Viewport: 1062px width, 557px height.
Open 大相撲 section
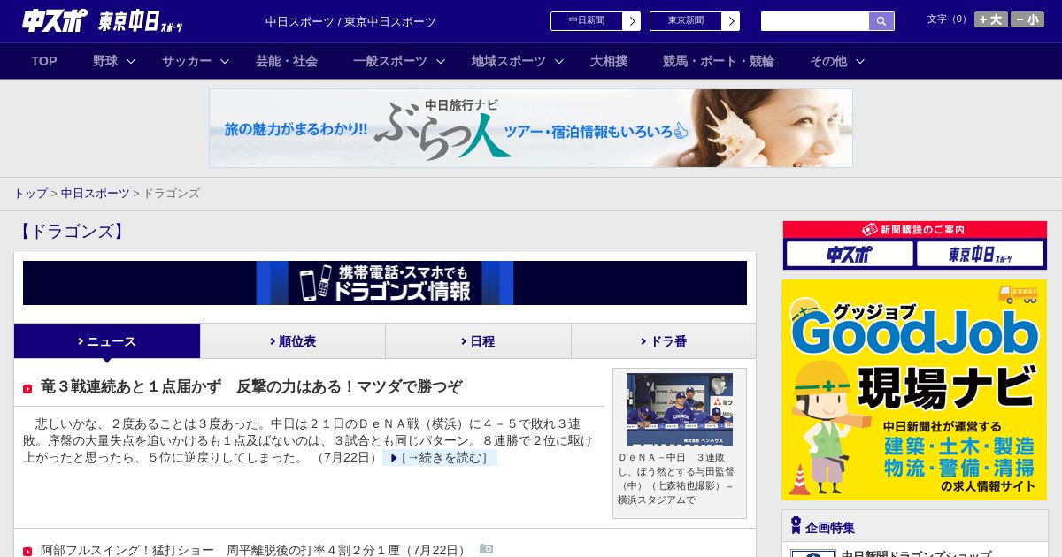[x=609, y=61]
